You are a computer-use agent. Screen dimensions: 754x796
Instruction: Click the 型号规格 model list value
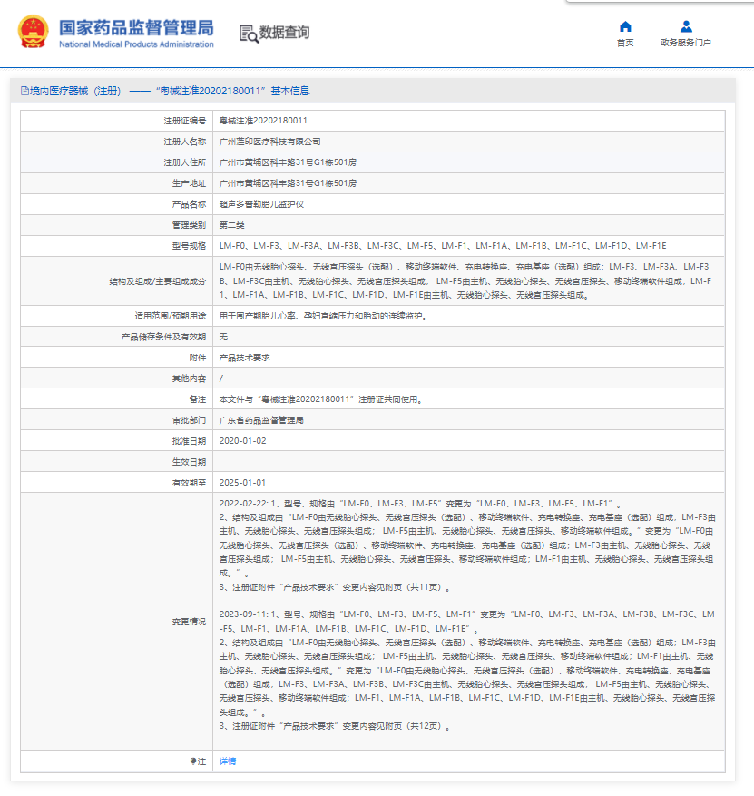point(443,246)
